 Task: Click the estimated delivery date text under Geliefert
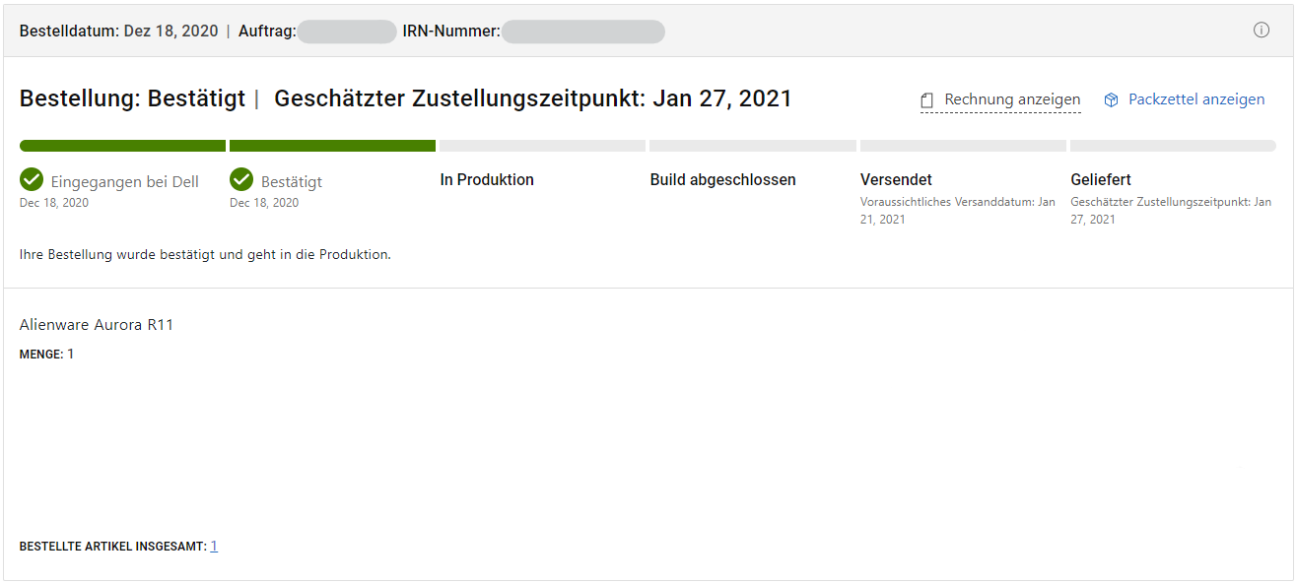pyautogui.click(x=1171, y=211)
